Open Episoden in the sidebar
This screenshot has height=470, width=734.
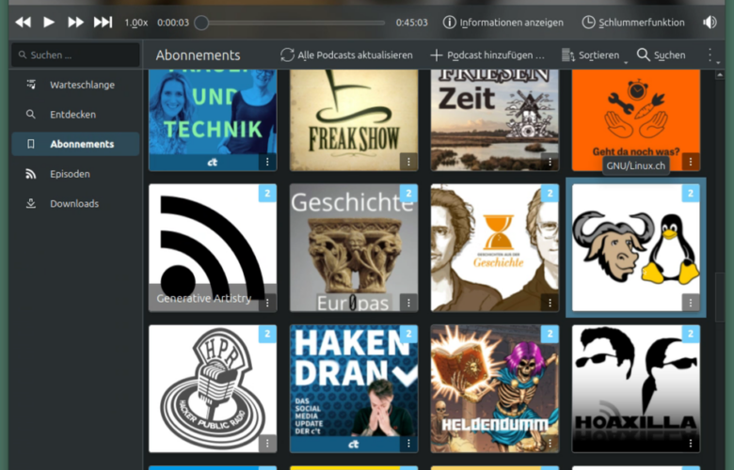pos(76,174)
